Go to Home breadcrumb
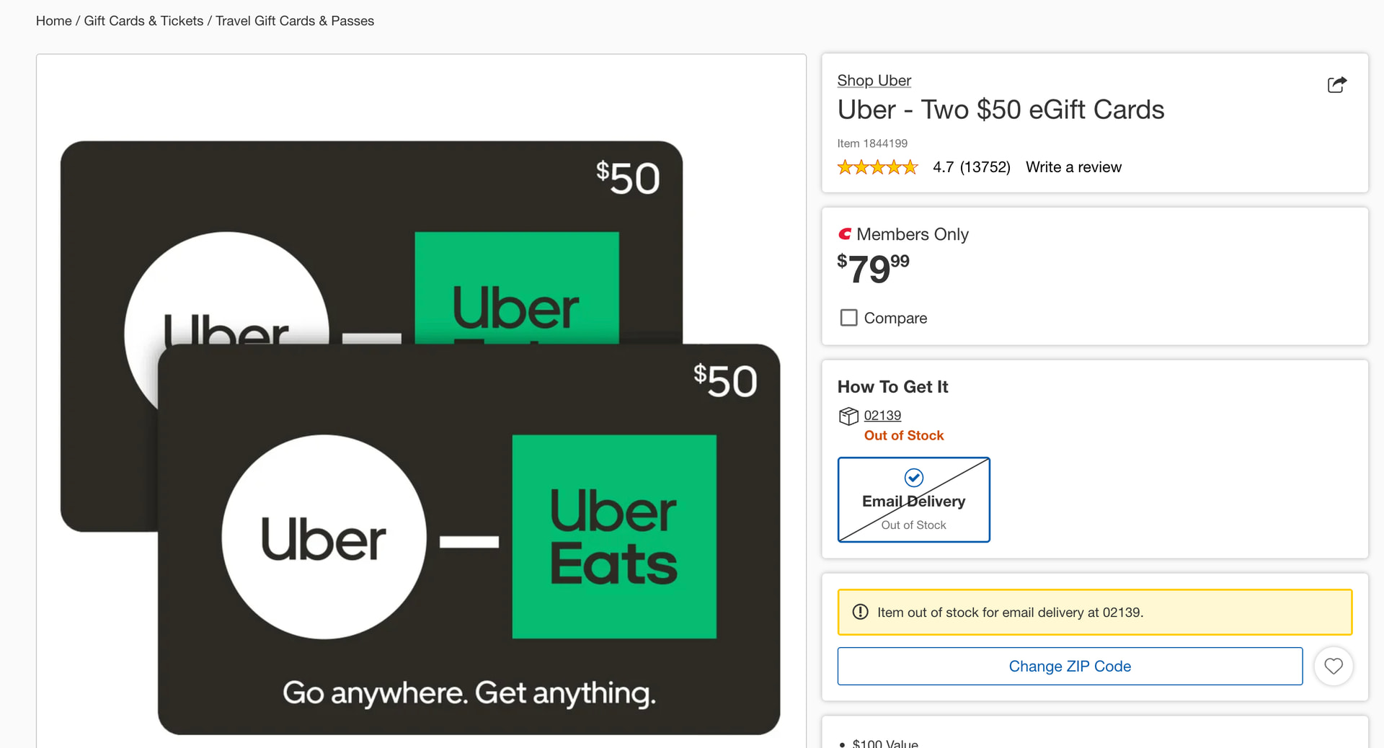1384x748 pixels. pyautogui.click(x=53, y=21)
